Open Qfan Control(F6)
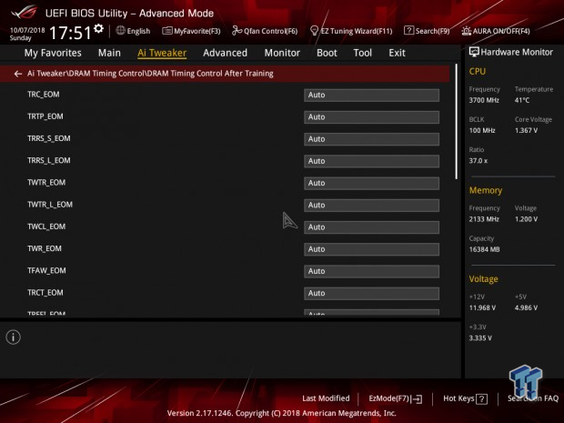 (x=270, y=31)
